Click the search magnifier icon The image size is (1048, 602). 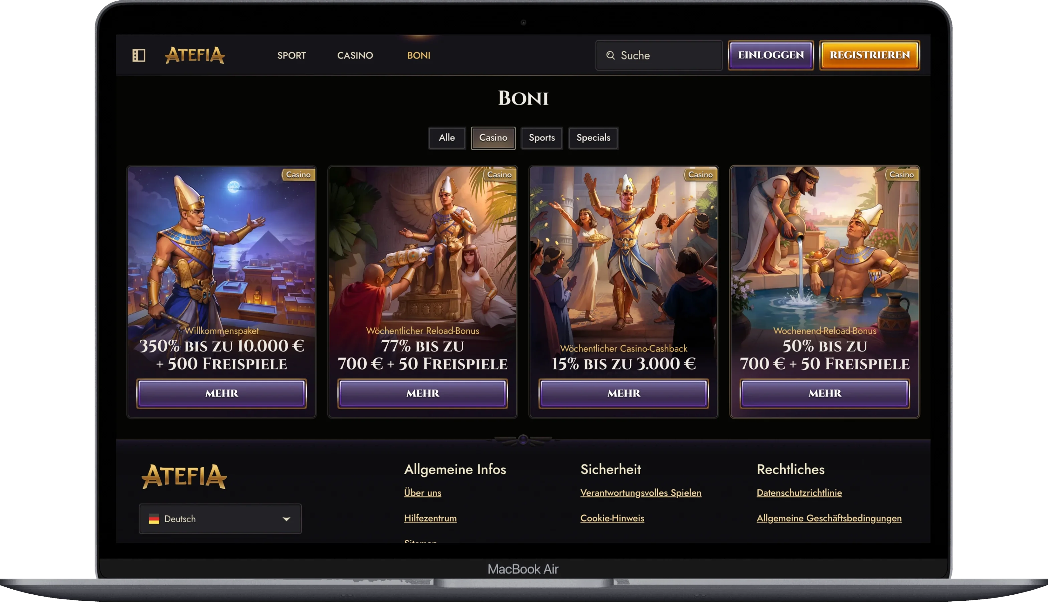pos(610,55)
